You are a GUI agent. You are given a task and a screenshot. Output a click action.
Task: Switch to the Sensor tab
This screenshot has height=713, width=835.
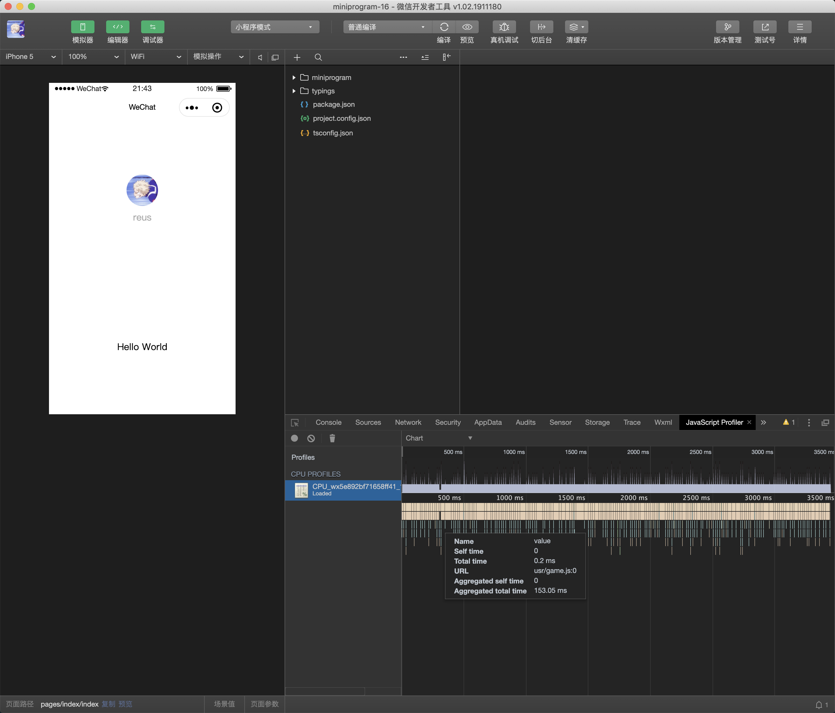point(560,422)
